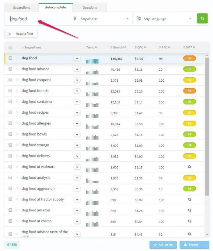Tick the checkbox for dog food row
213x251 pixels.
(10, 58)
